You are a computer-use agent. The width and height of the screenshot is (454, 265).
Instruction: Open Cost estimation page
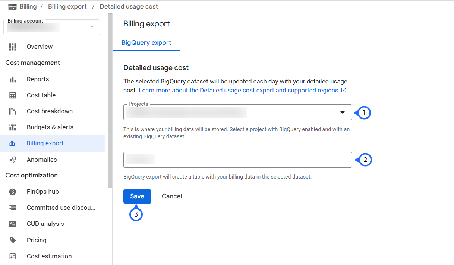click(53, 256)
